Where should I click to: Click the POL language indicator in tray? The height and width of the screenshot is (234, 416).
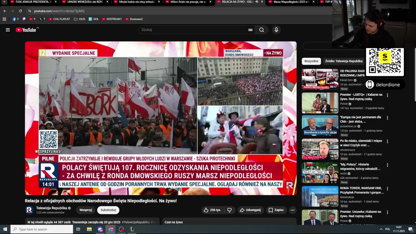pos(388,229)
